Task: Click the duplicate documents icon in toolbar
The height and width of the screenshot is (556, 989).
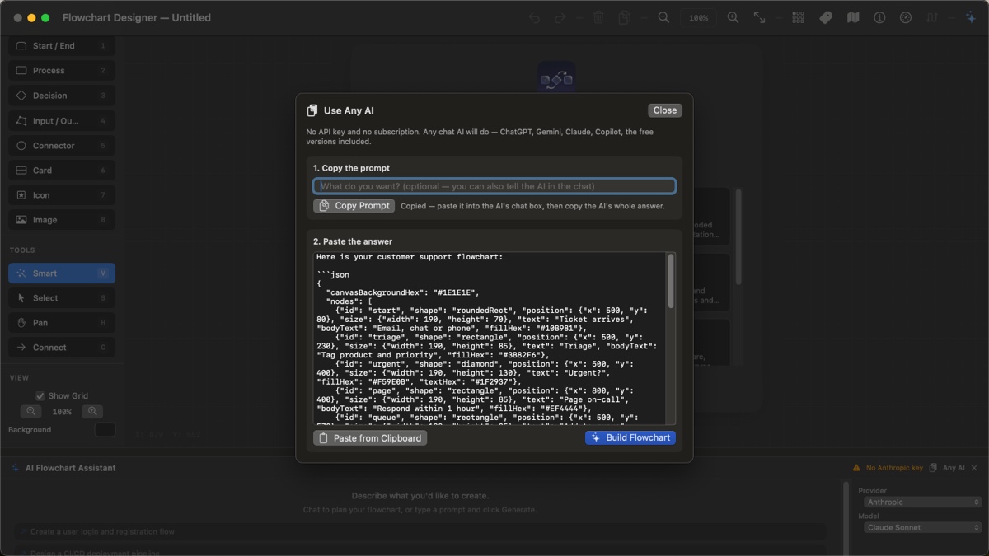Action: pyautogui.click(x=625, y=17)
